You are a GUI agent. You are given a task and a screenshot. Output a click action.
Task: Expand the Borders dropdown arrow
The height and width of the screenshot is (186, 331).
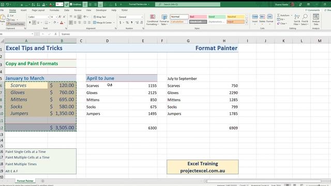[50, 23]
